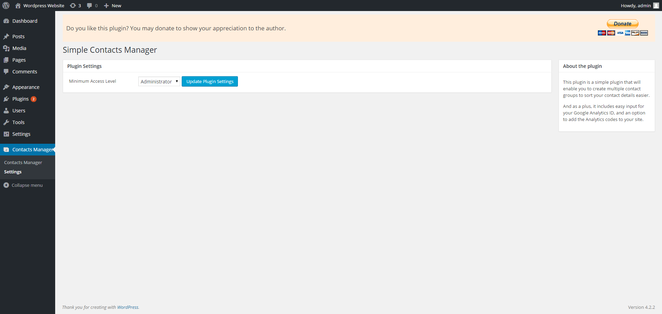This screenshot has height=314, width=662.
Task: Follow the WordPress footer link
Action: tap(128, 307)
